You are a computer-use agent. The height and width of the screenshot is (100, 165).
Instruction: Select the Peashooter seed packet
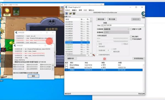point(16,11)
